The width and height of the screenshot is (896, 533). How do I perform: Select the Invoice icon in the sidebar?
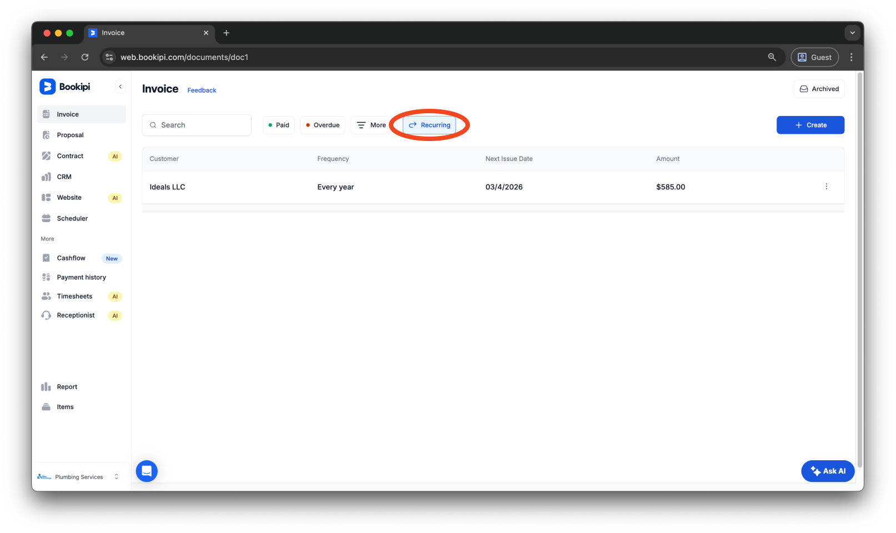(x=47, y=114)
